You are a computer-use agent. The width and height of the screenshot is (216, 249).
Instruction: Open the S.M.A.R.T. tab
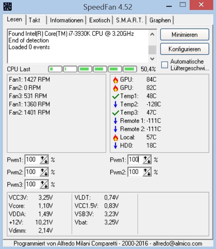click(x=130, y=20)
